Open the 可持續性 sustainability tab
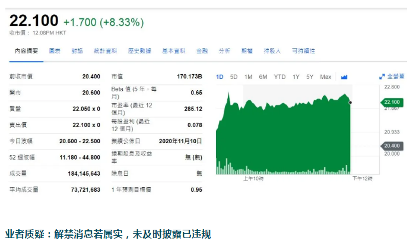 [303, 50]
